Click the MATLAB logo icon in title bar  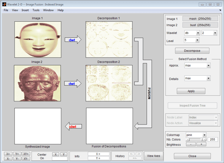coord(4,4)
